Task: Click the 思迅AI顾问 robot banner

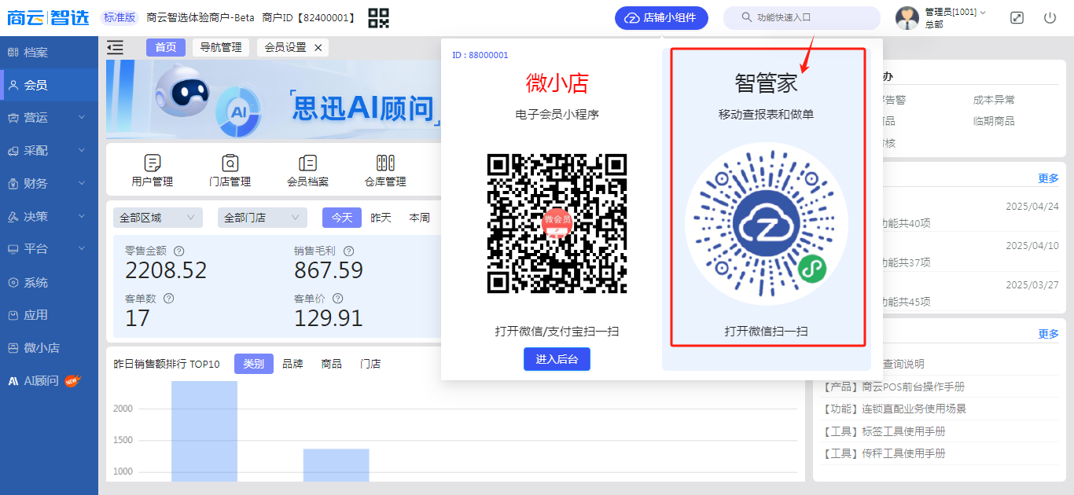Action: click(x=273, y=98)
